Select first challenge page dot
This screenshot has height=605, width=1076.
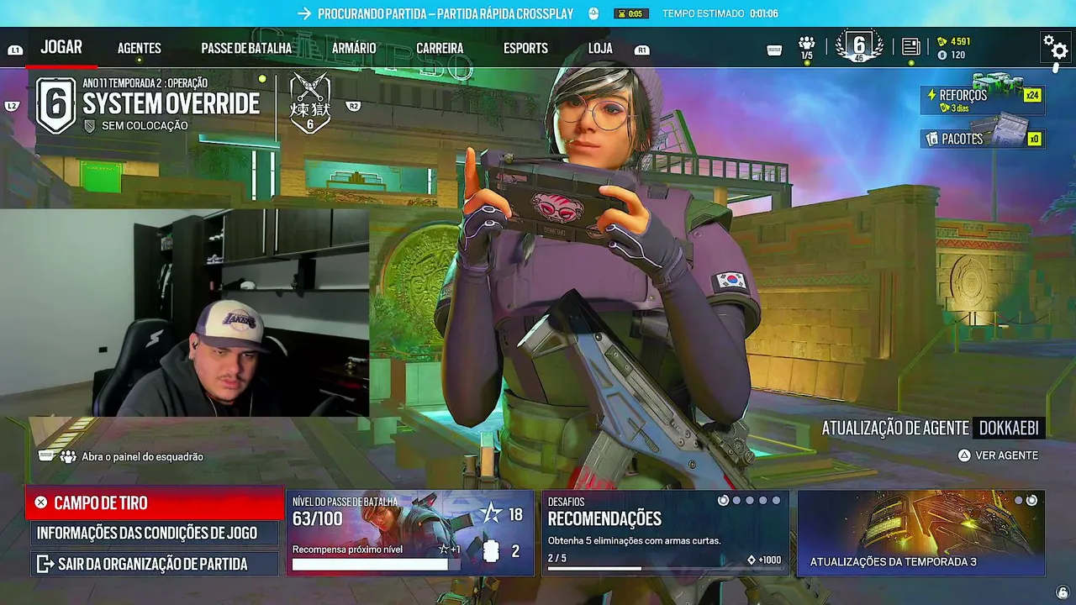coord(723,501)
